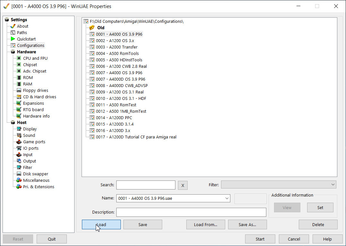Click the RTG board card icon
The width and height of the screenshot is (346, 246).
19,110
